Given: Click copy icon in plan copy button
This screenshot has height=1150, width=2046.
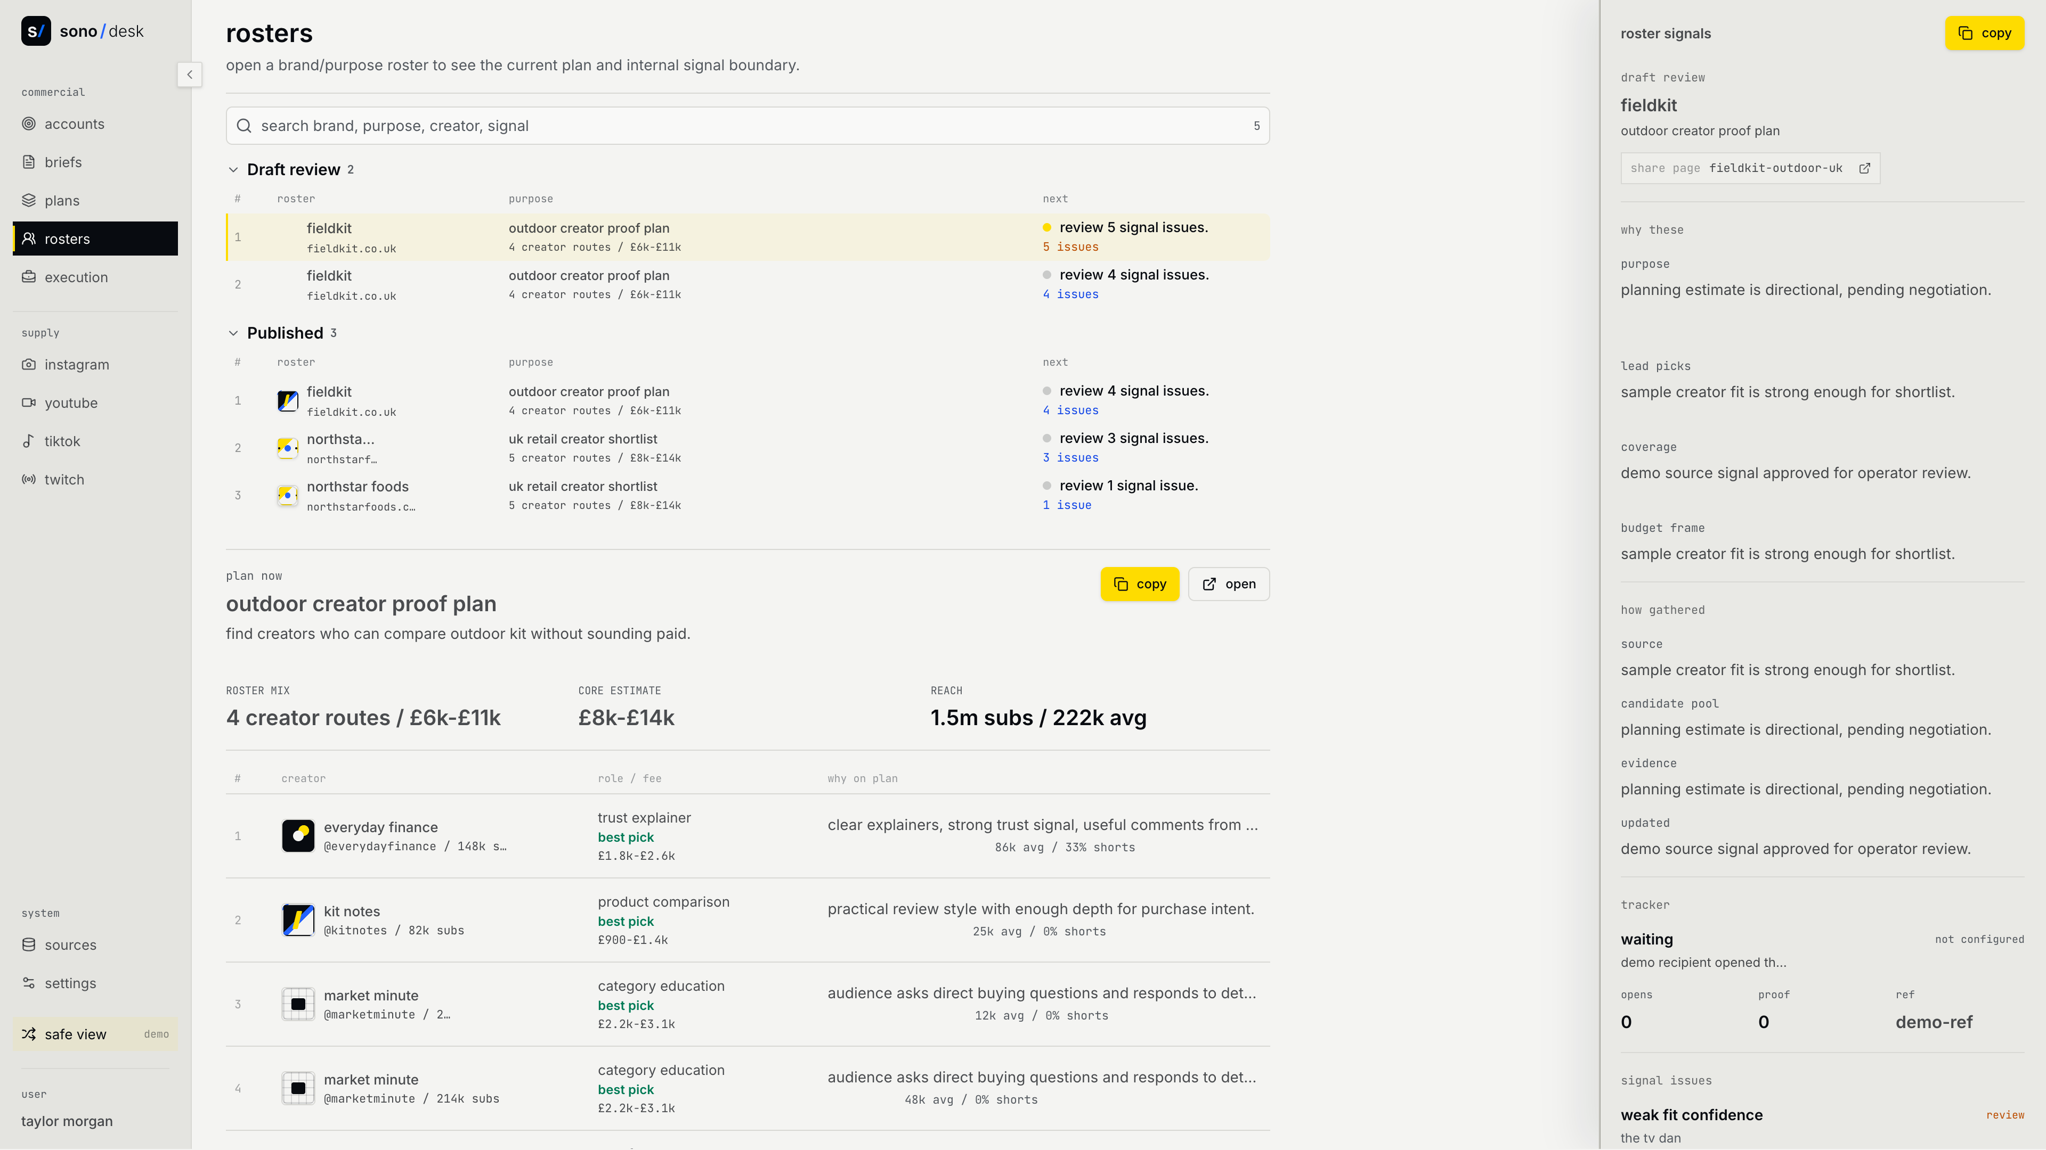Looking at the screenshot, I should (x=1121, y=584).
